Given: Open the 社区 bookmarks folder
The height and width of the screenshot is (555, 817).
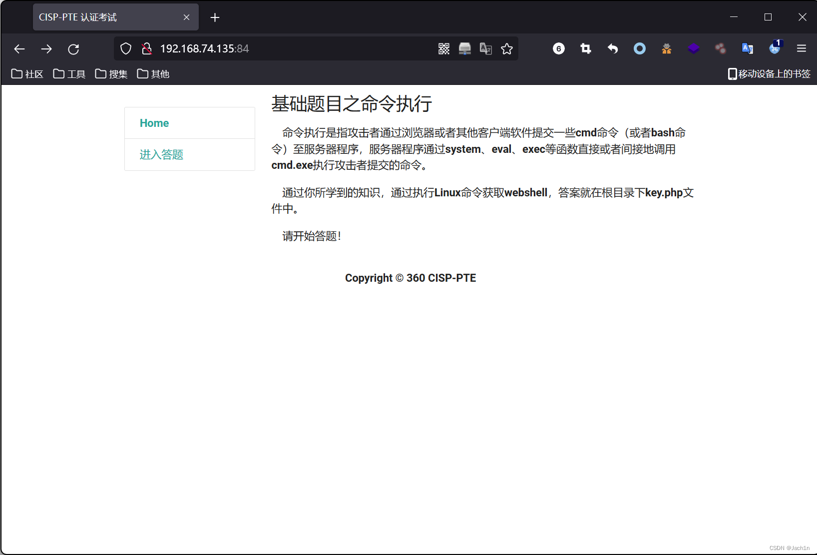Looking at the screenshot, I should click(x=27, y=74).
